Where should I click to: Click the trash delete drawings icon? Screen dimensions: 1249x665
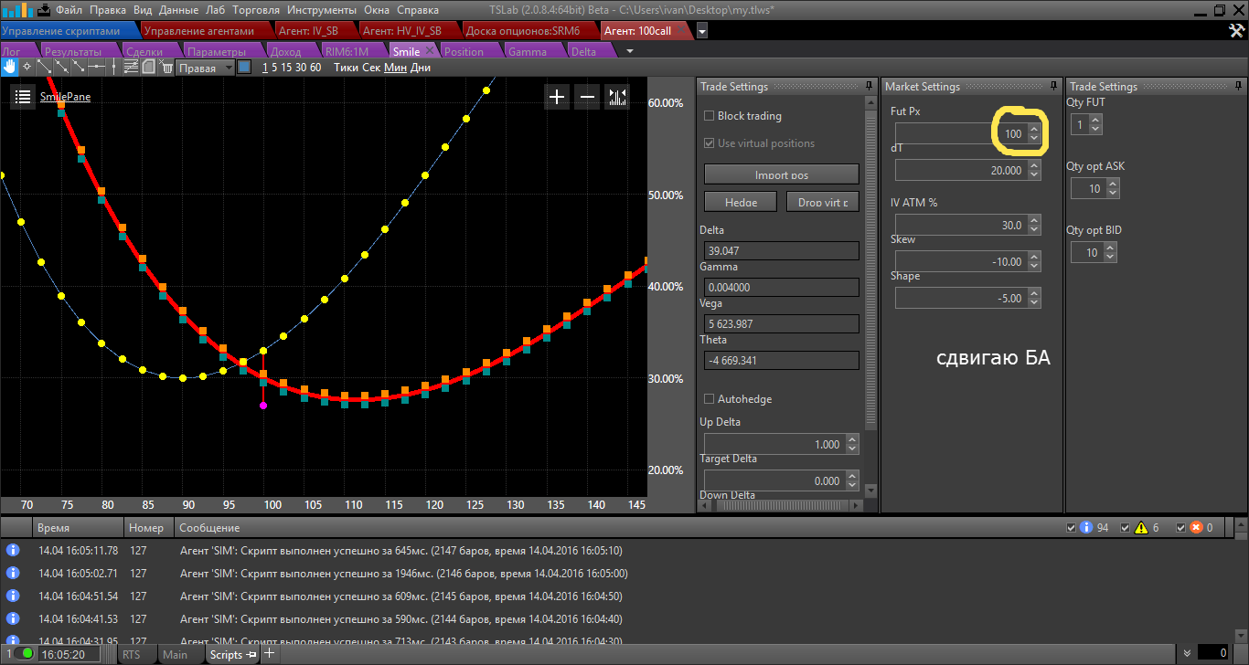(x=166, y=67)
